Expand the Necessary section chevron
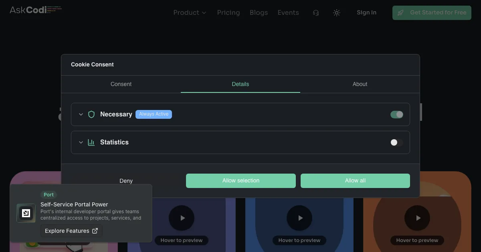This screenshot has width=481, height=252. pyautogui.click(x=81, y=114)
